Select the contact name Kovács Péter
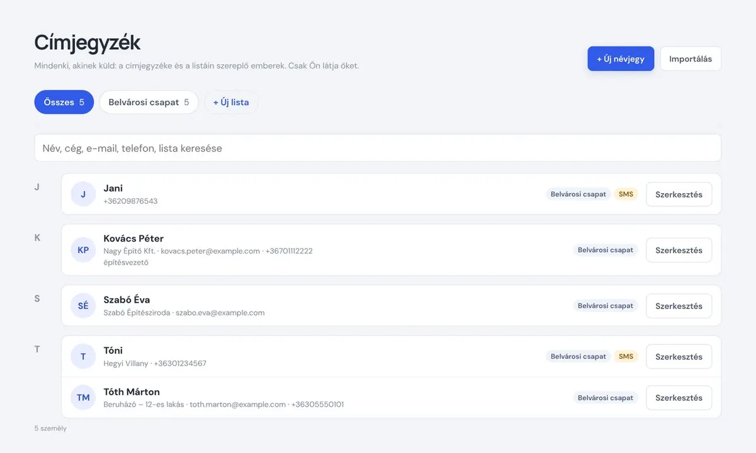The height and width of the screenshot is (453, 756). [134, 238]
